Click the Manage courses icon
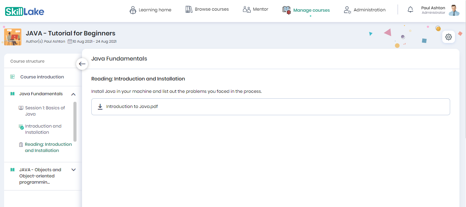 [x=286, y=10]
